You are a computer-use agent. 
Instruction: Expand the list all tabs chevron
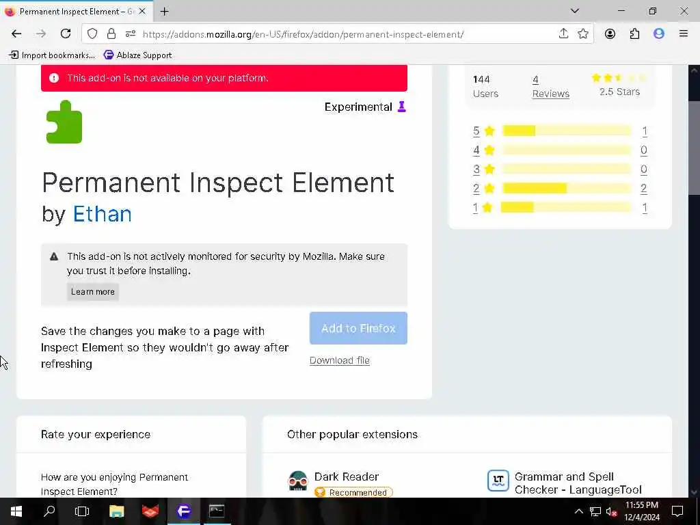[575, 11]
